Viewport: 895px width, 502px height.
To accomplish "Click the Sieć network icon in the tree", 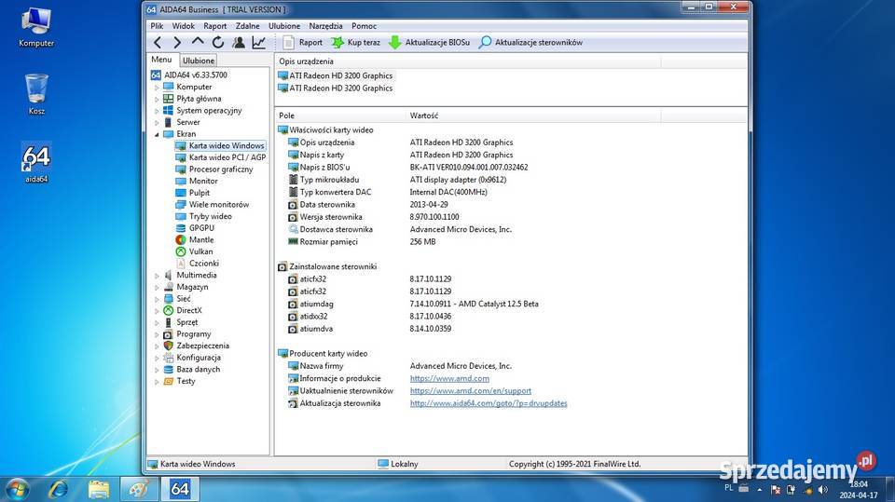I will coord(169,299).
